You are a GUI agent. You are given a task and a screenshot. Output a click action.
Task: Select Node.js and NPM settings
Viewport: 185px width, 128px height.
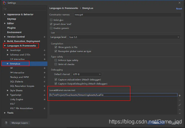[x=19, y=77]
